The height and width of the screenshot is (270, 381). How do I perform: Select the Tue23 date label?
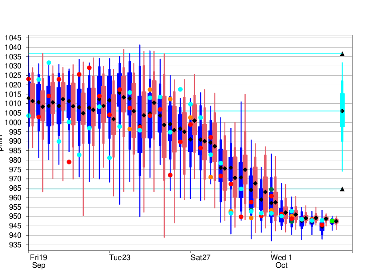(x=120, y=257)
